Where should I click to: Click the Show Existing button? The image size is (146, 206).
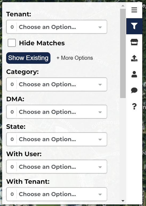[28, 58]
